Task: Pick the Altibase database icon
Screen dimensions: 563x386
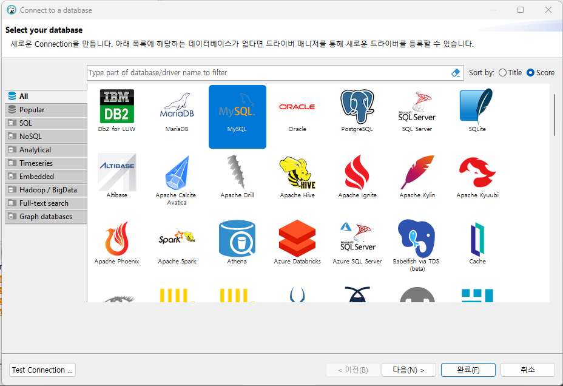Action: 116,172
